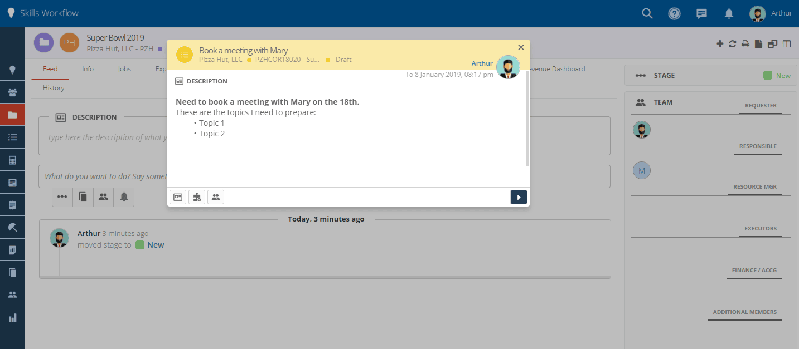Switch to the Info tab
The width and height of the screenshot is (799, 349).
[x=88, y=69]
